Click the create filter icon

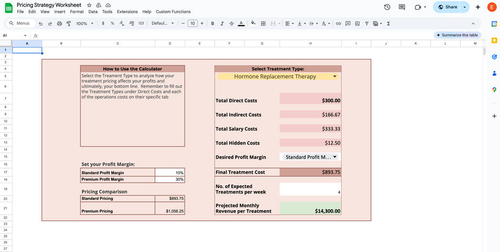367,24
